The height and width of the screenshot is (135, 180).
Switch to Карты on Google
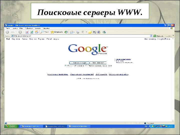point(24,39)
